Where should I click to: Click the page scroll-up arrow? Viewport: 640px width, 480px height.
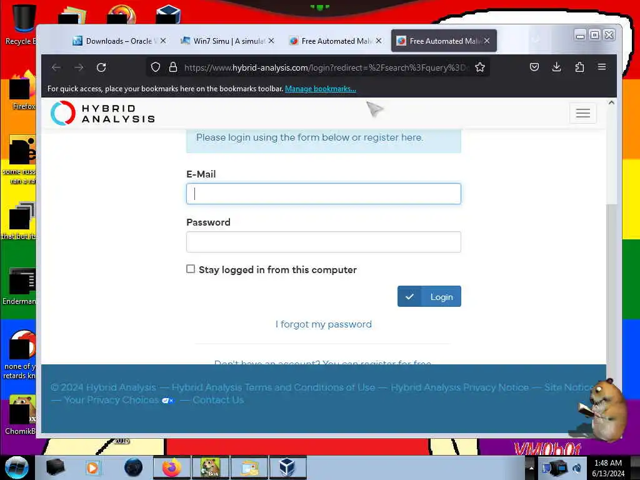(x=611, y=103)
